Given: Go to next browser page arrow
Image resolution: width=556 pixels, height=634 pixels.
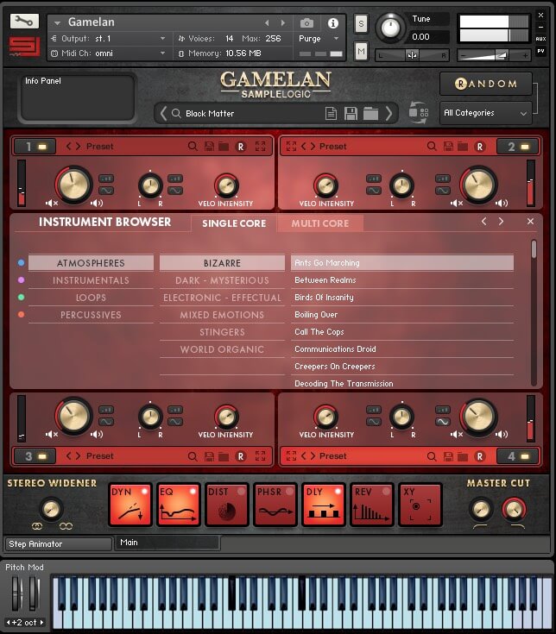Looking at the screenshot, I should click(x=501, y=221).
